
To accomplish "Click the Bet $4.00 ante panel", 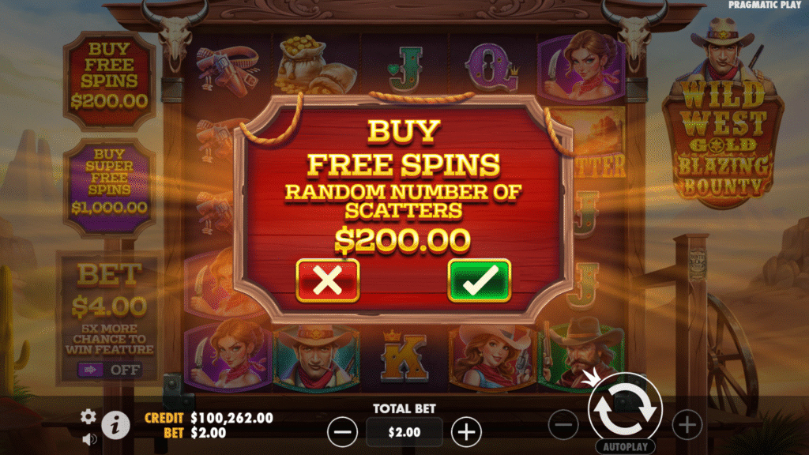I will click(x=109, y=318).
